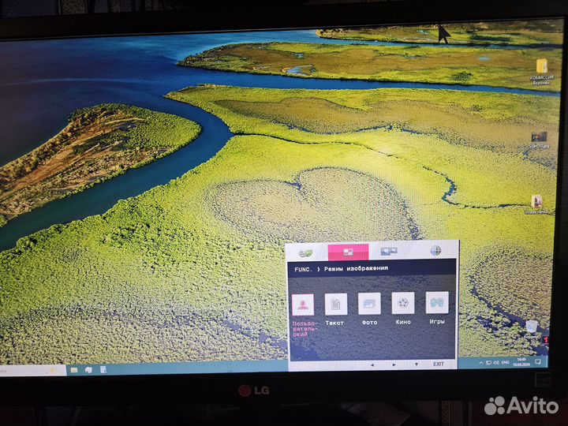The height and width of the screenshot is (426, 568).
Task: Open the yellow folder icon on desktop
Action: tap(542, 67)
